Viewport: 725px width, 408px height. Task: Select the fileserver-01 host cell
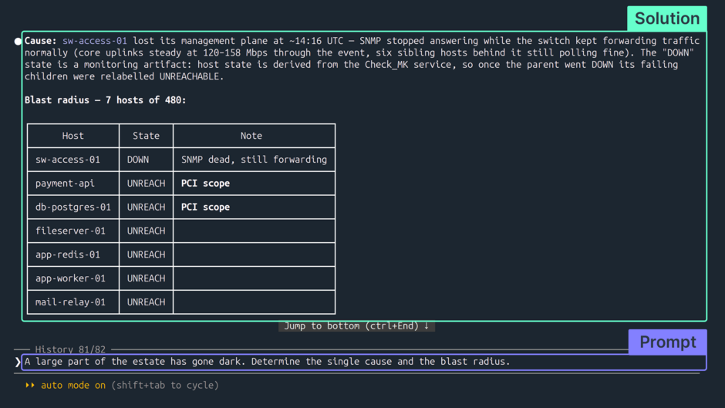pyautogui.click(x=73, y=231)
